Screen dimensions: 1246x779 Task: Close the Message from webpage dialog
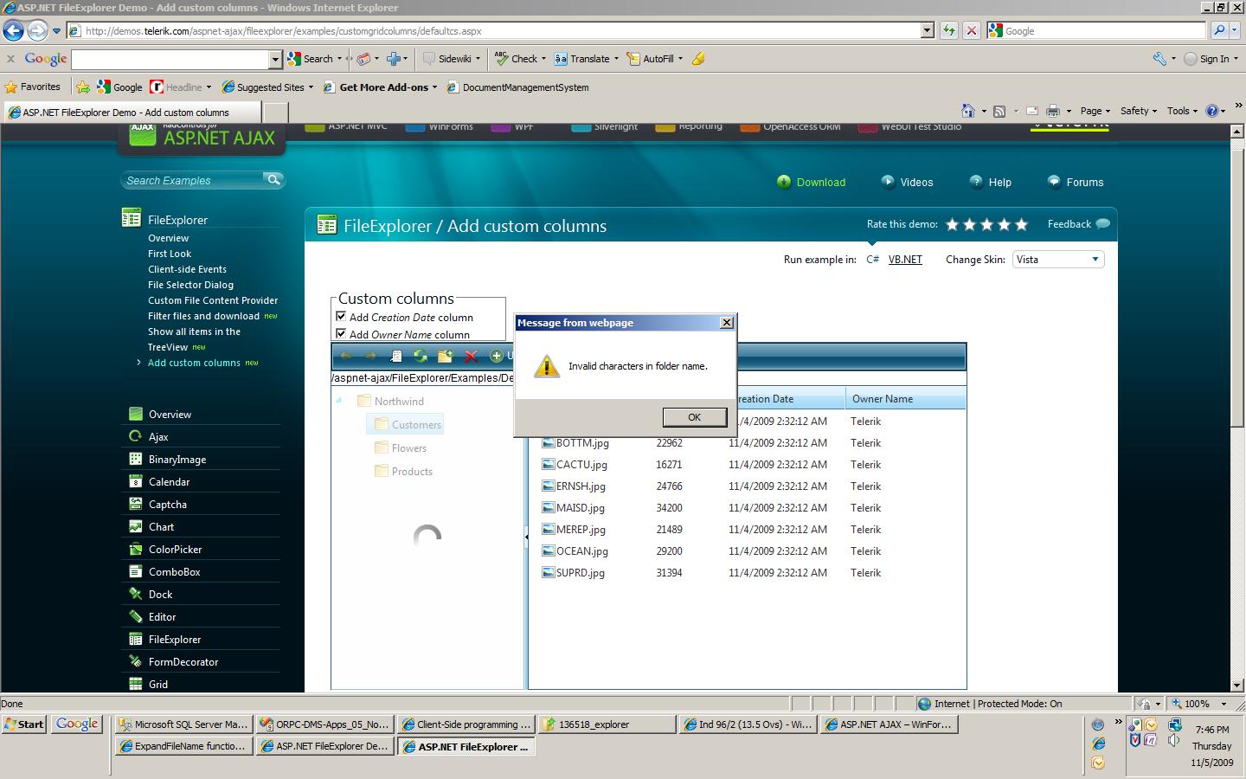pos(727,323)
